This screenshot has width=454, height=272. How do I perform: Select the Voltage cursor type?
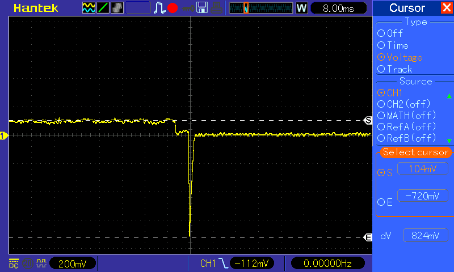[x=400, y=57]
